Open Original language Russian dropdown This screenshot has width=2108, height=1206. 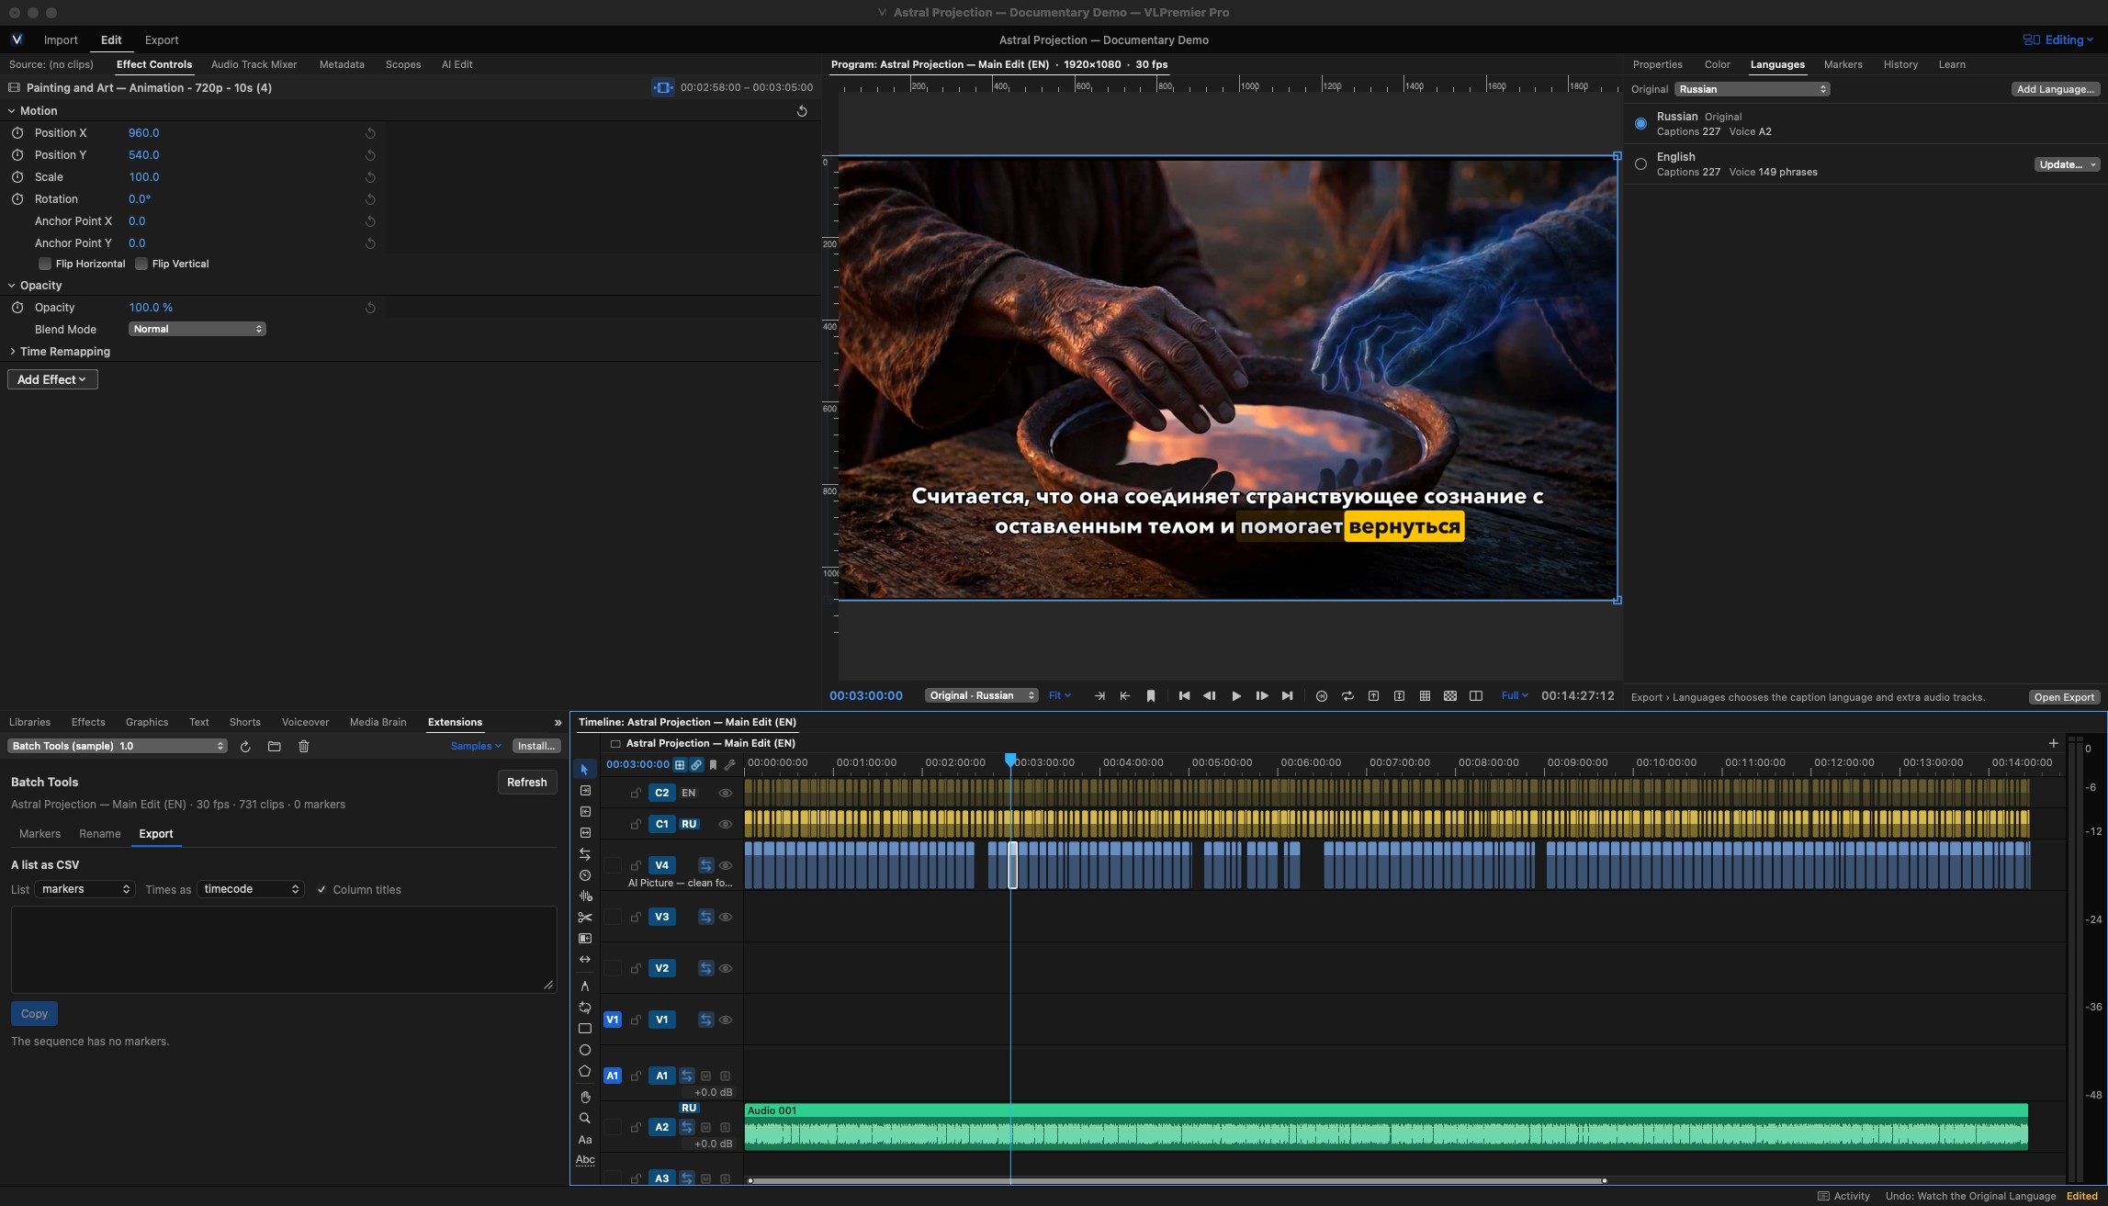1752,89
